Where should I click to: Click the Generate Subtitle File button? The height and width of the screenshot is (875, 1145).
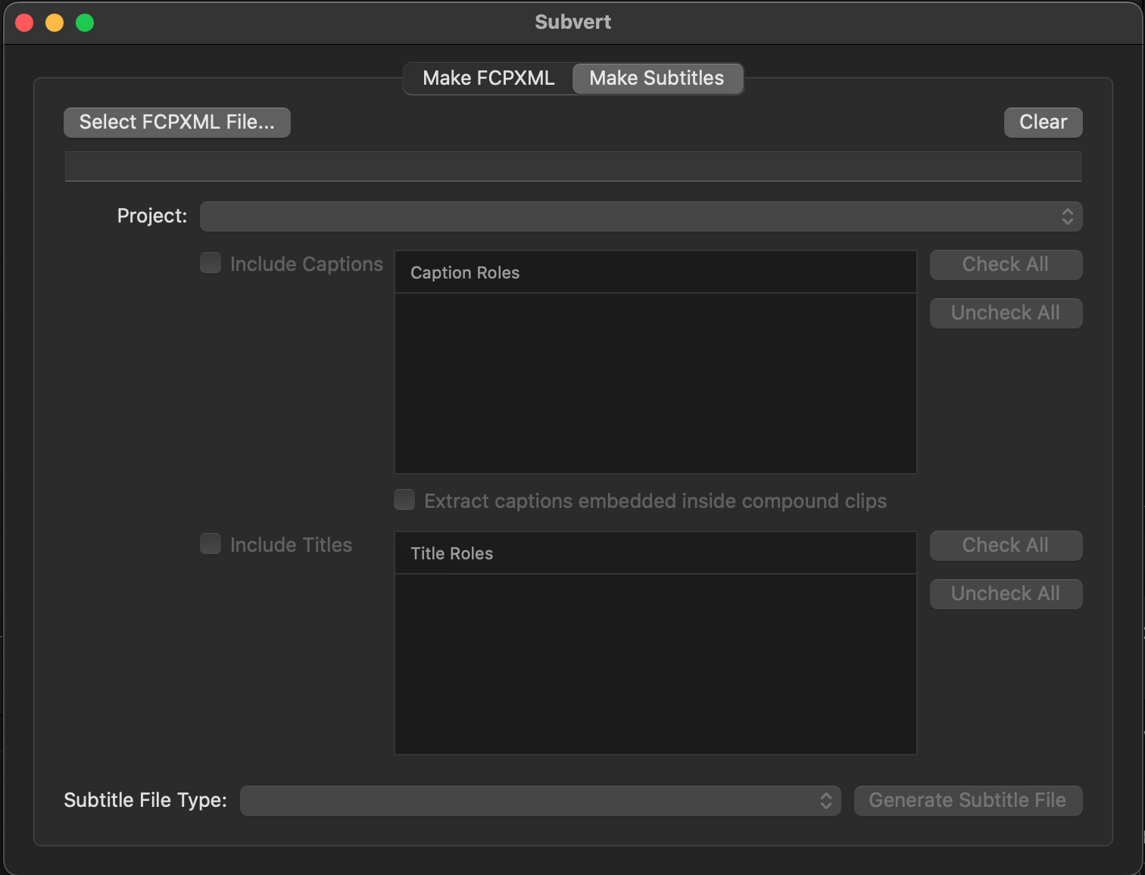coord(968,801)
